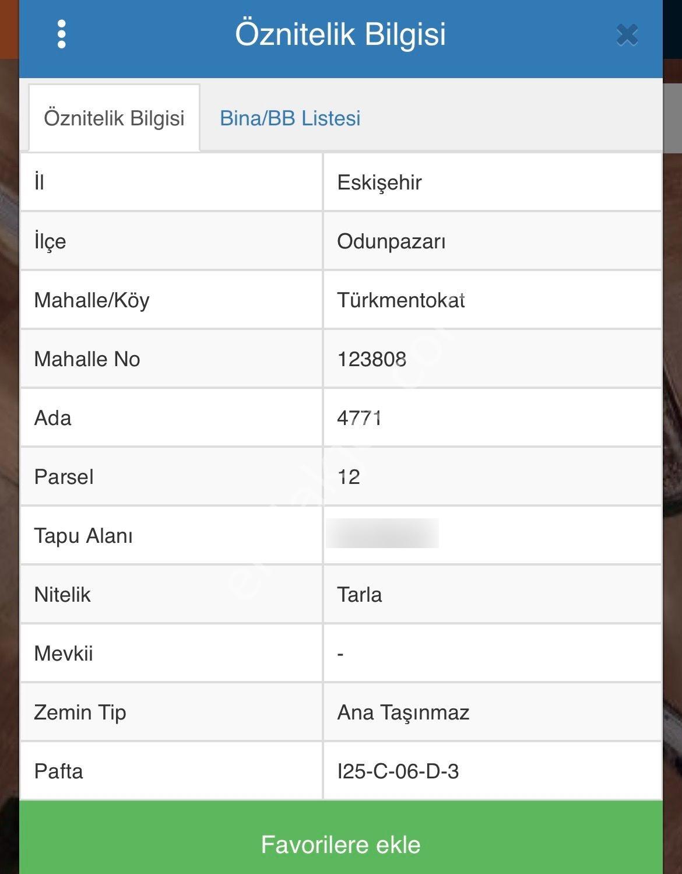This screenshot has height=874, width=682.
Task: Click the dialog title Öznitelik Bilgisi
Action: (x=340, y=34)
